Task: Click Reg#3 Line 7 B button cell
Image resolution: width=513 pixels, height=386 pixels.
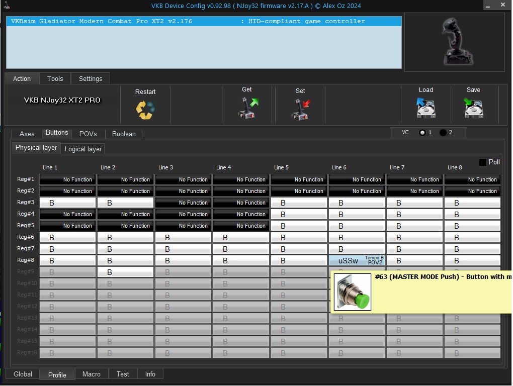Action: pyautogui.click(x=414, y=203)
